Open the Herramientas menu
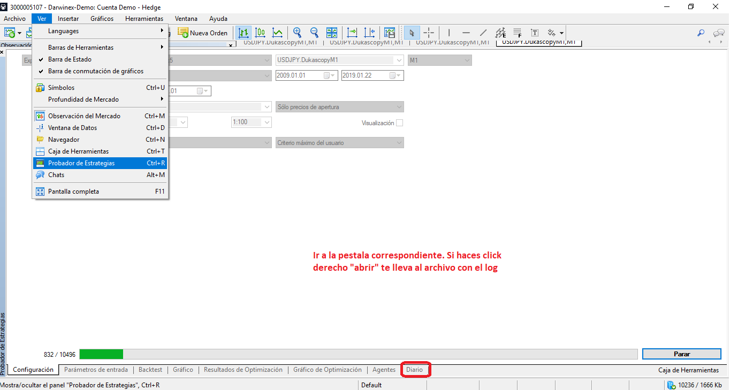Screen dimensions: 730x390 pos(145,19)
